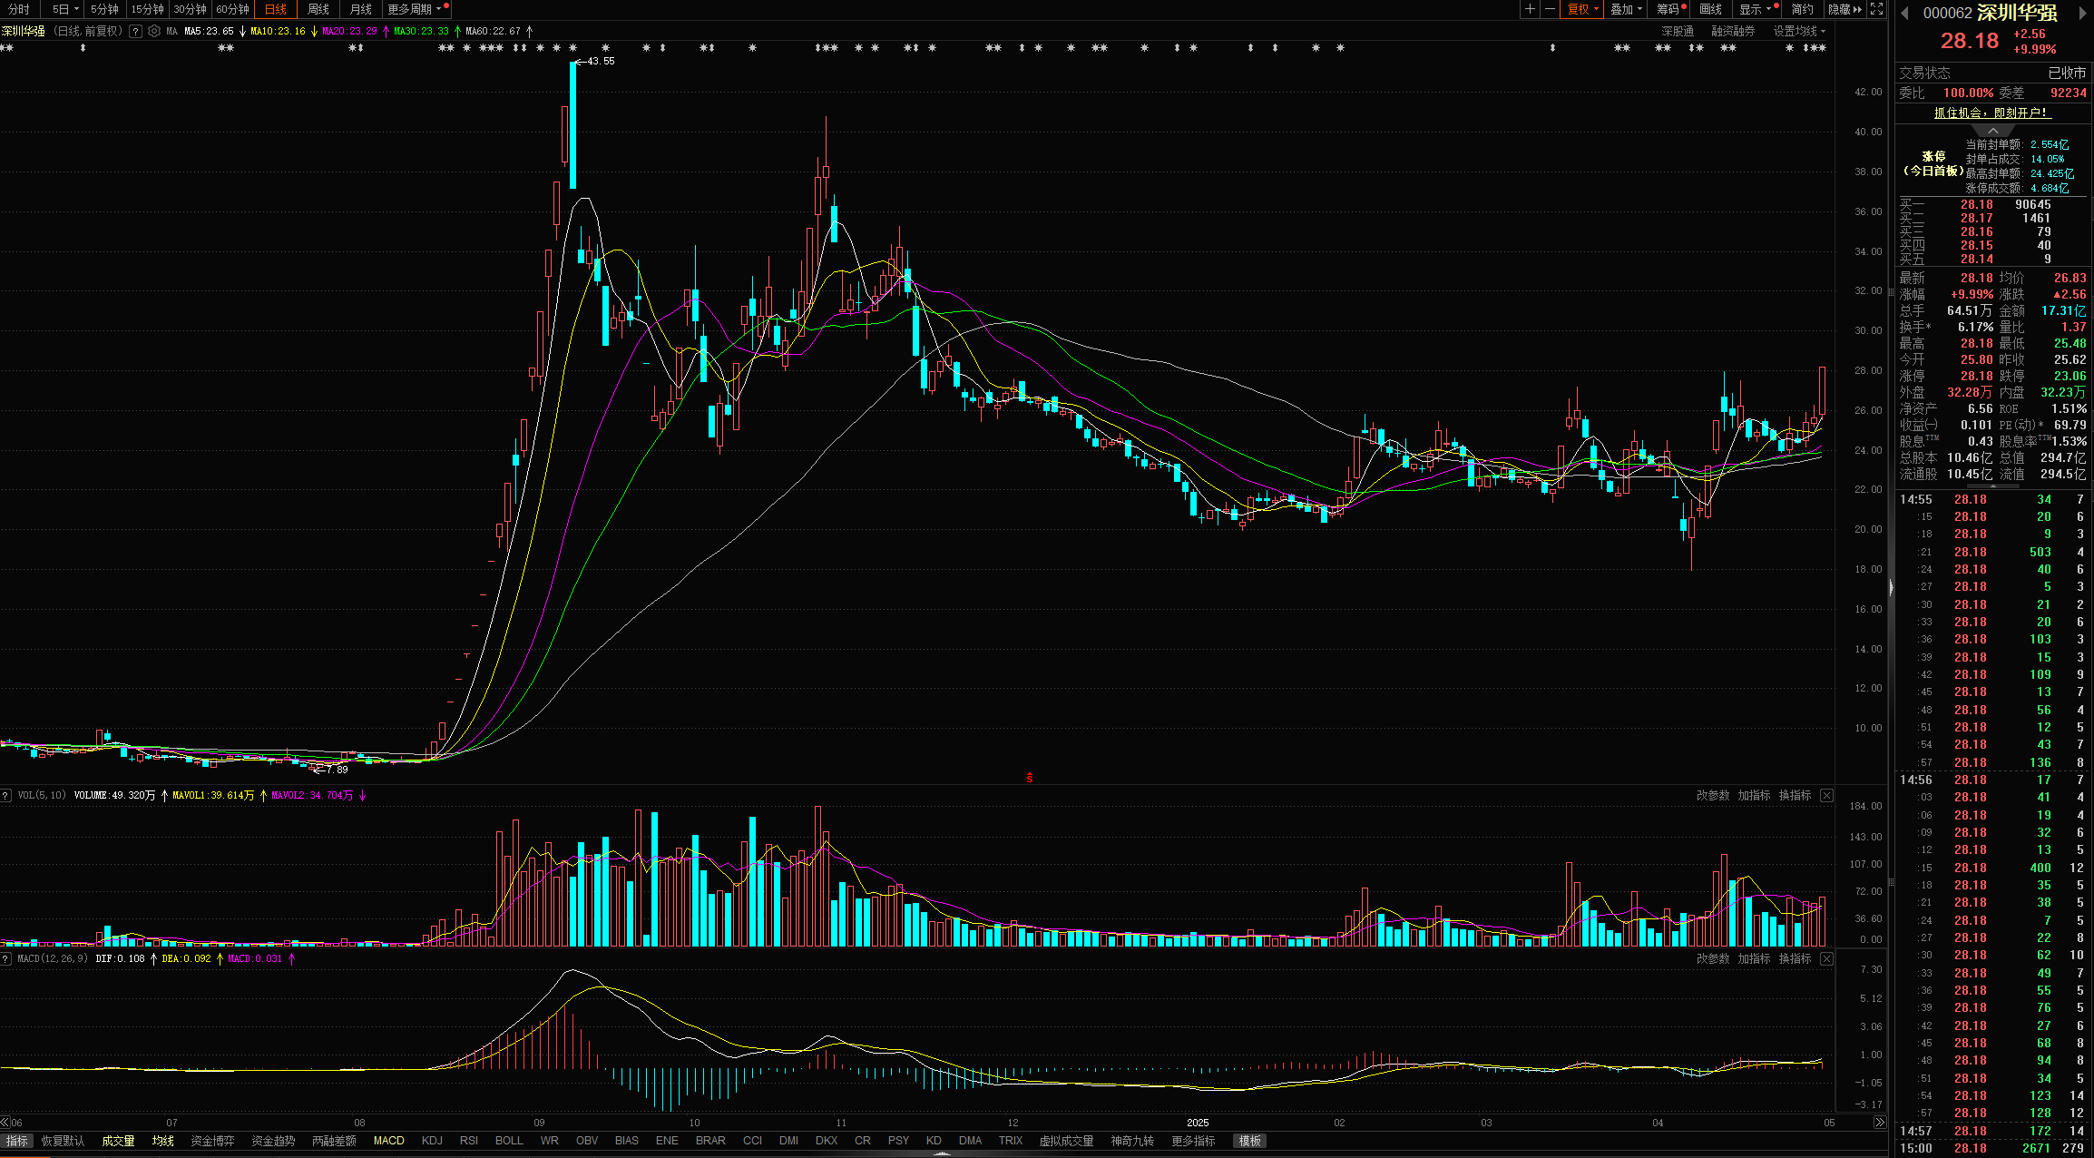Open the 复权 dropdown
The width and height of the screenshot is (2094, 1158).
click(1583, 9)
